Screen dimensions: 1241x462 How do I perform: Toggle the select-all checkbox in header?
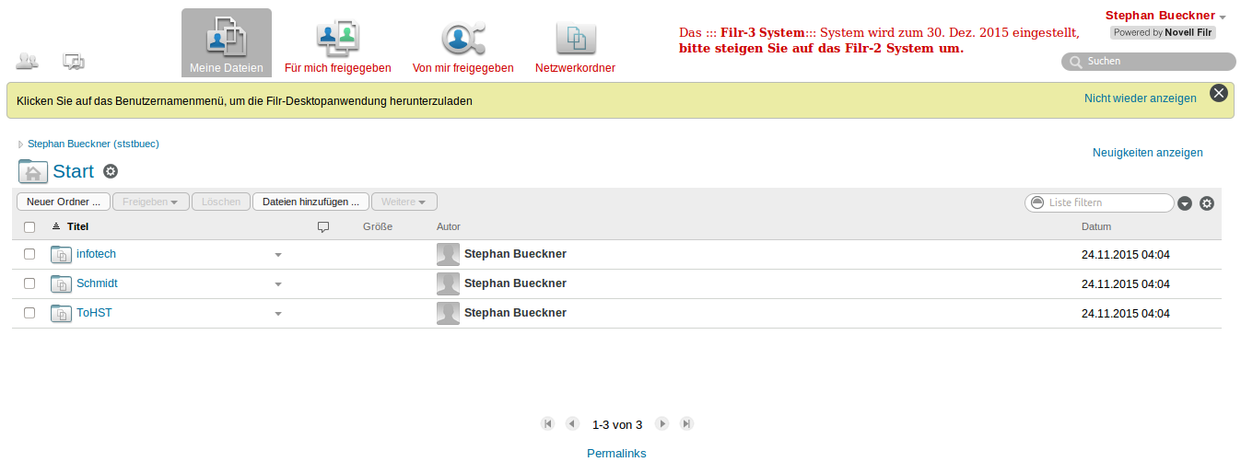pyautogui.click(x=29, y=226)
